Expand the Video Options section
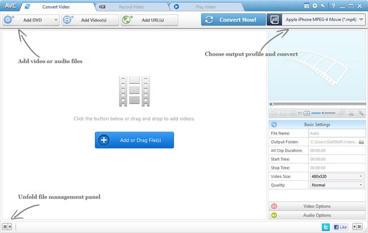Image resolution: width=368 pixels, height=233 pixels. pyautogui.click(x=316, y=206)
